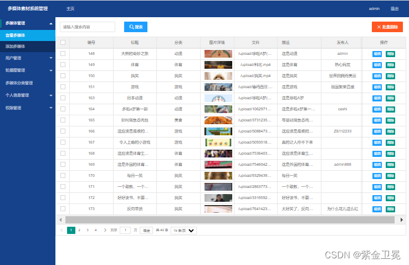Go to page 2 in pagination

(x=79, y=230)
